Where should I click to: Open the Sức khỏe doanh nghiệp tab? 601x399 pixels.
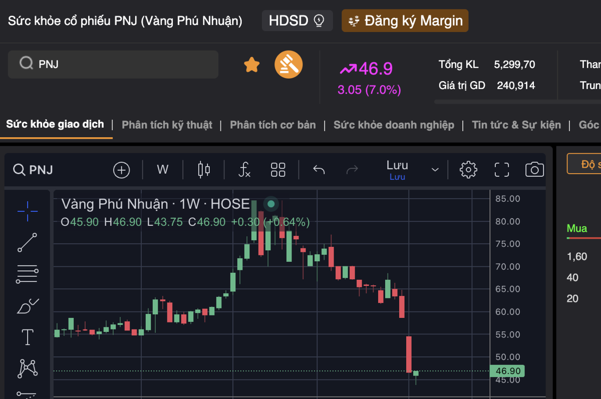394,125
